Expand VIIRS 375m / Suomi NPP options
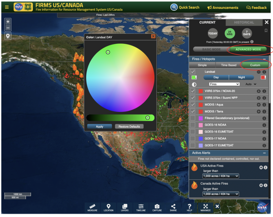Screen dimensions: 273x217 click(259, 98)
